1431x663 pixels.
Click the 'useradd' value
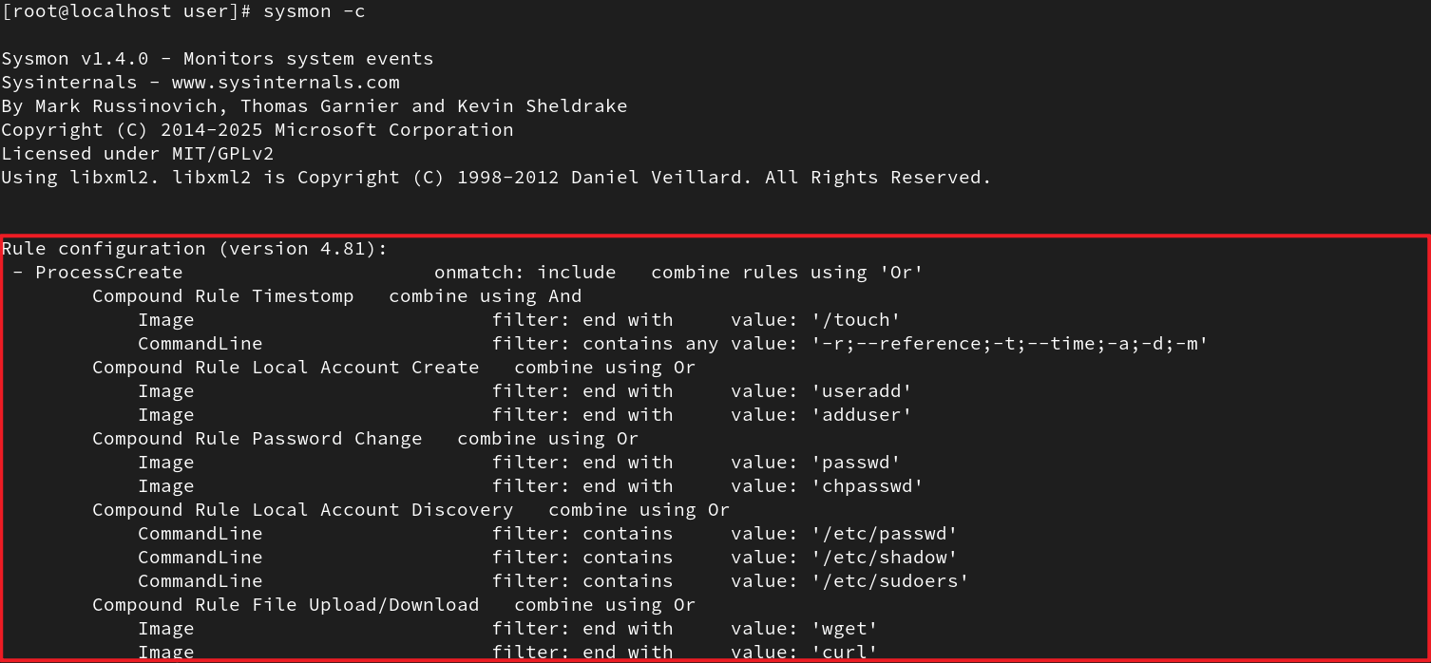tap(862, 391)
